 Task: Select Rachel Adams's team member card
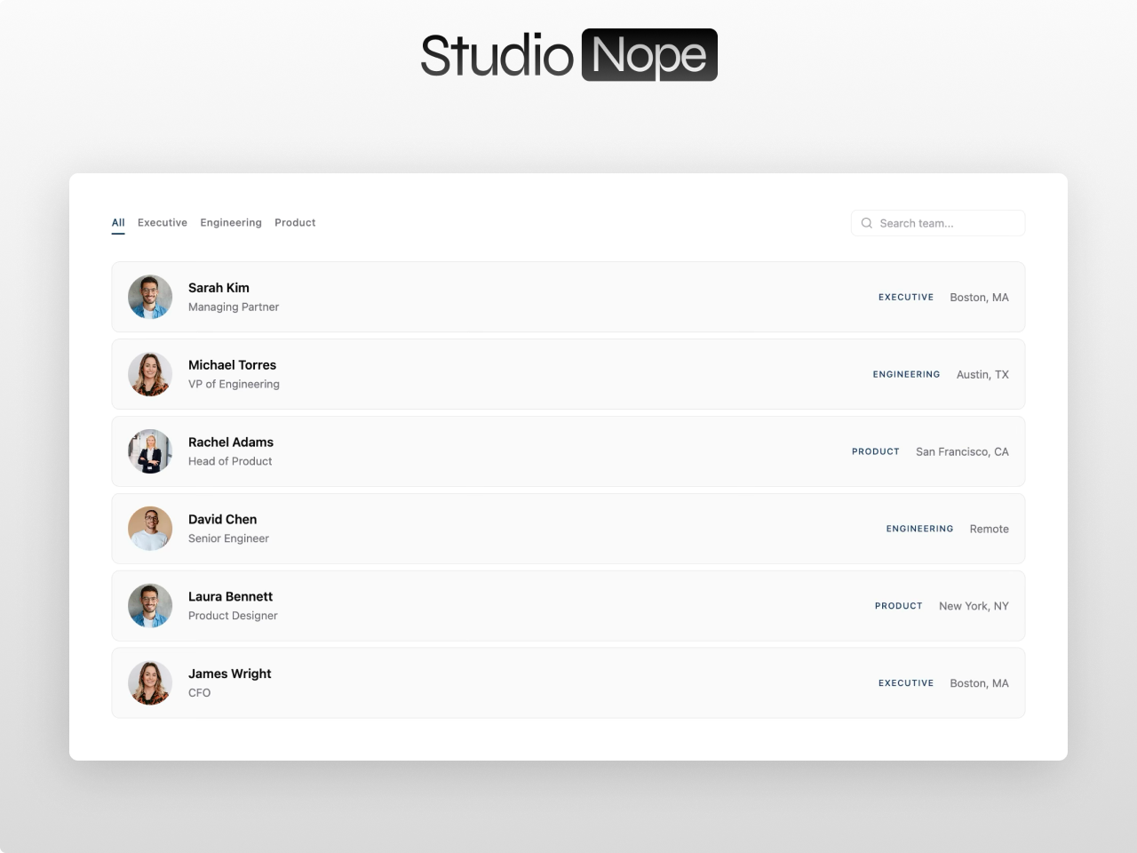568,450
